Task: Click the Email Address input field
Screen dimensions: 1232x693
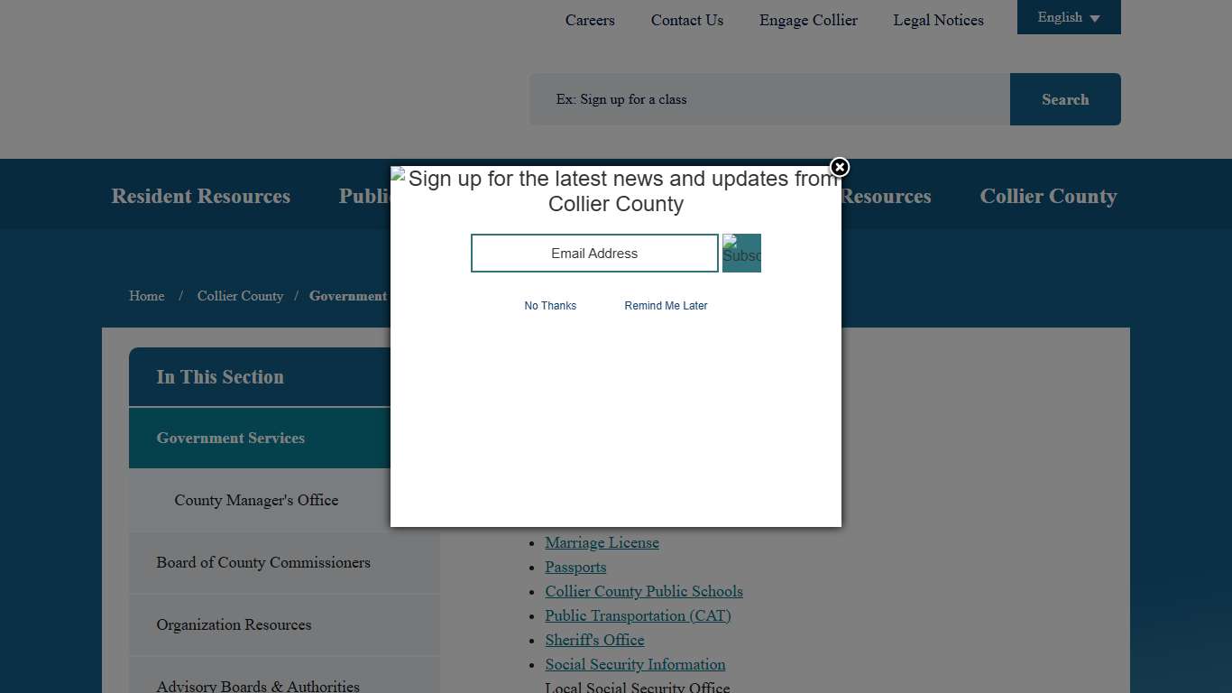Action: point(594,254)
